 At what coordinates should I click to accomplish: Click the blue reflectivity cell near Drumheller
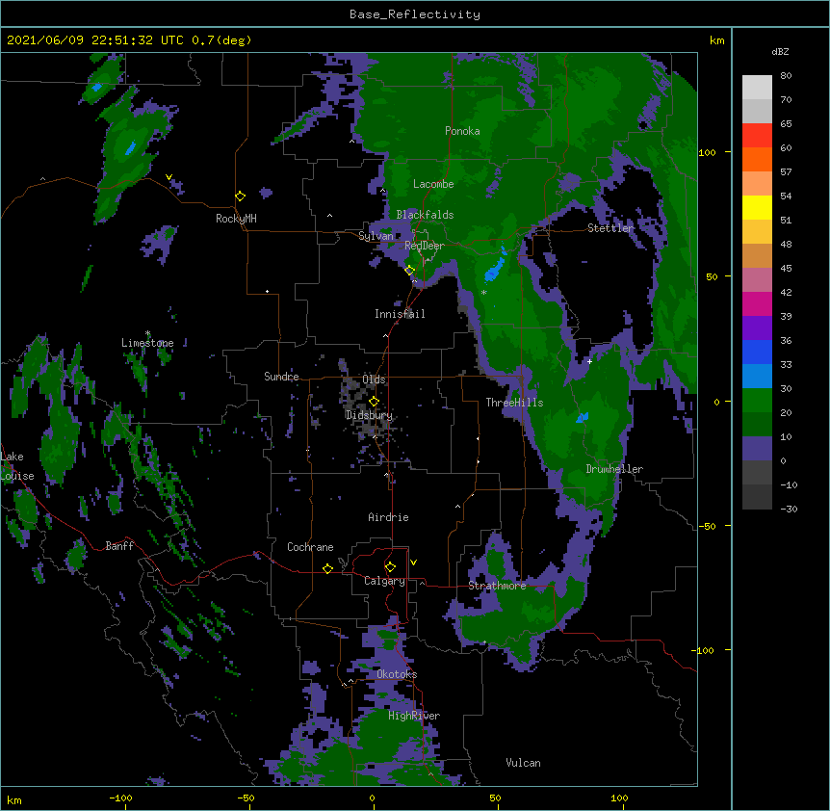coord(583,418)
